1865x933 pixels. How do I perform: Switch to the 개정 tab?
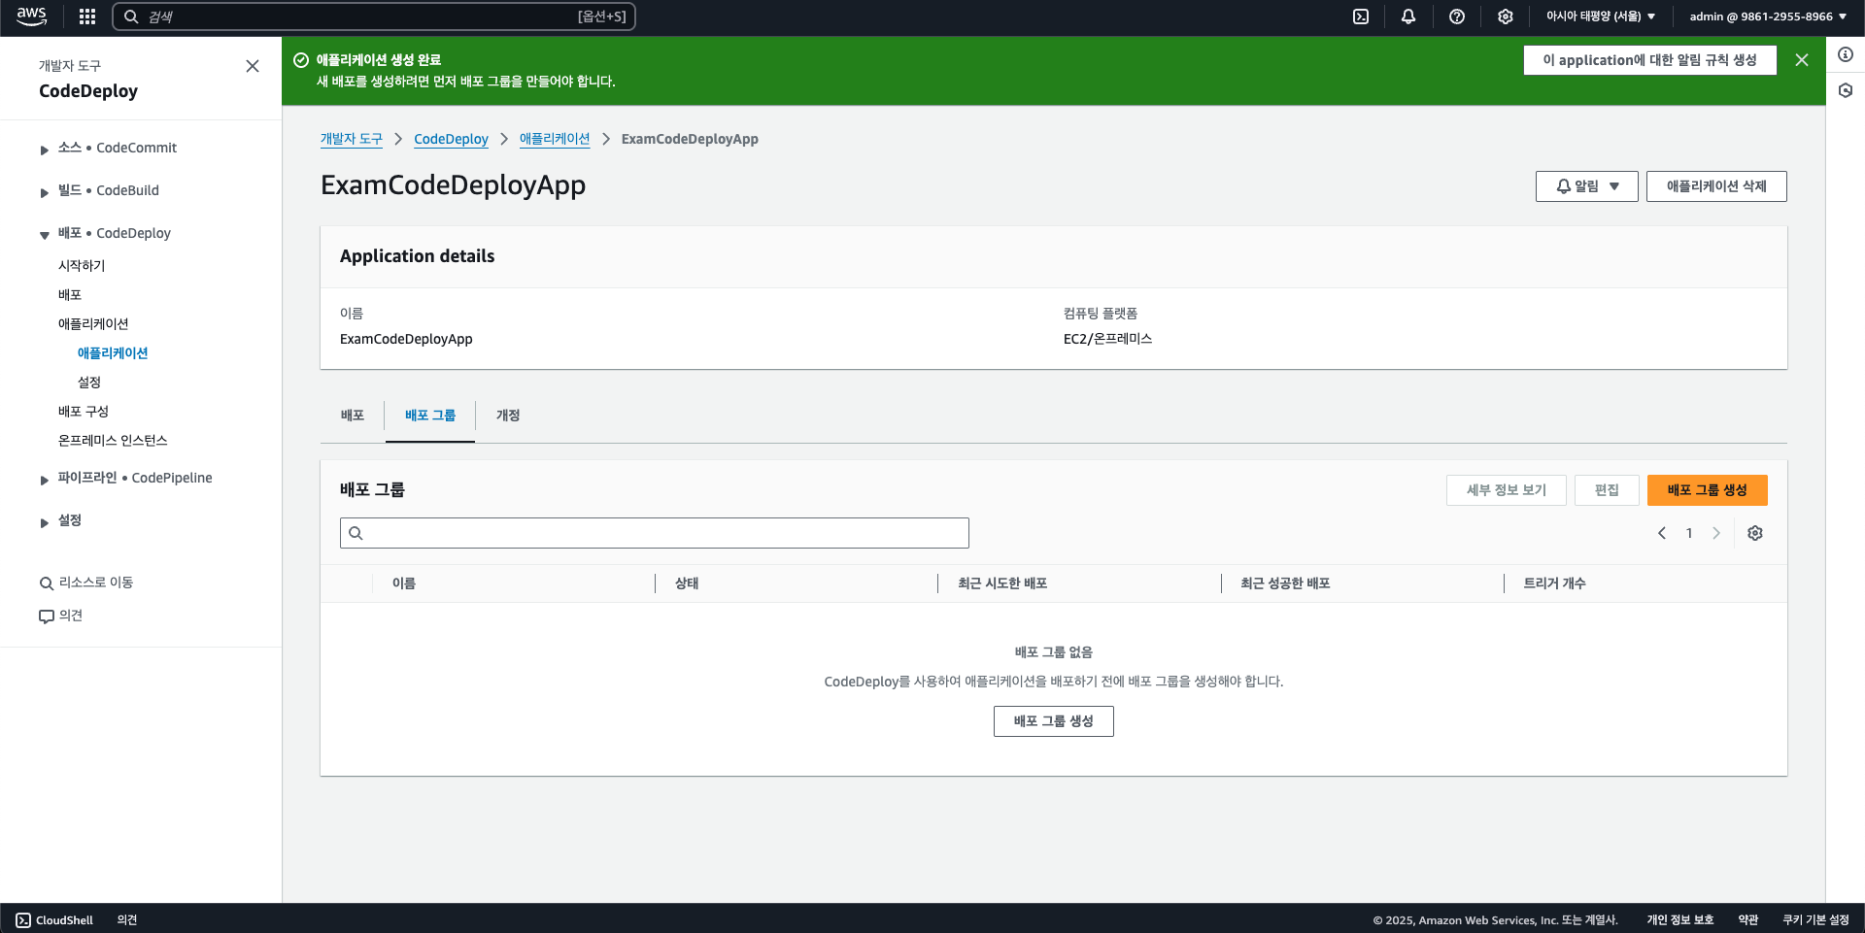508,416
